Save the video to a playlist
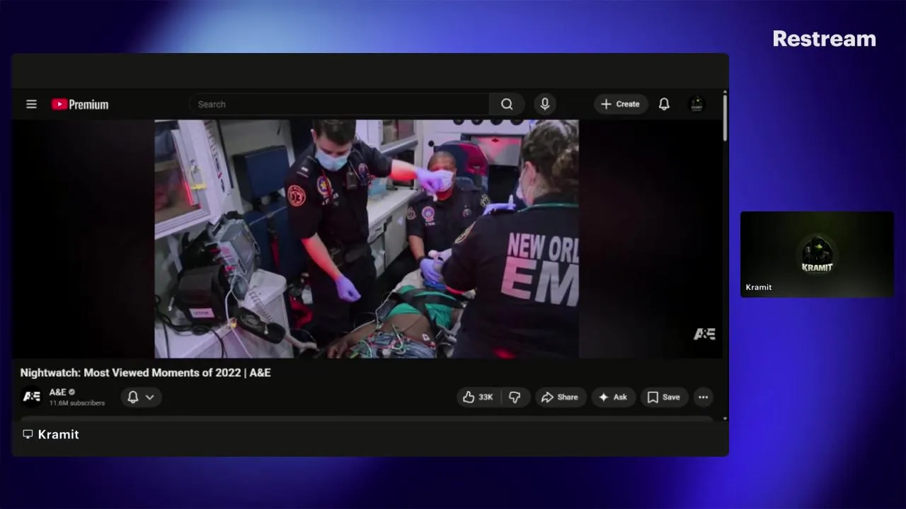This screenshot has width=906, height=509. click(664, 397)
